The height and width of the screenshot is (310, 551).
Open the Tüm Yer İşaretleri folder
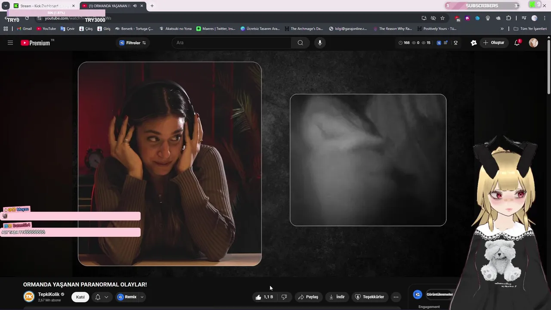[x=530, y=29]
